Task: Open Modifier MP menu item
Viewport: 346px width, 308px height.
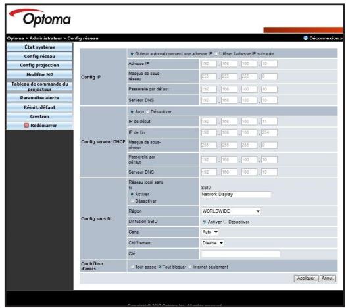Action: 39,74
